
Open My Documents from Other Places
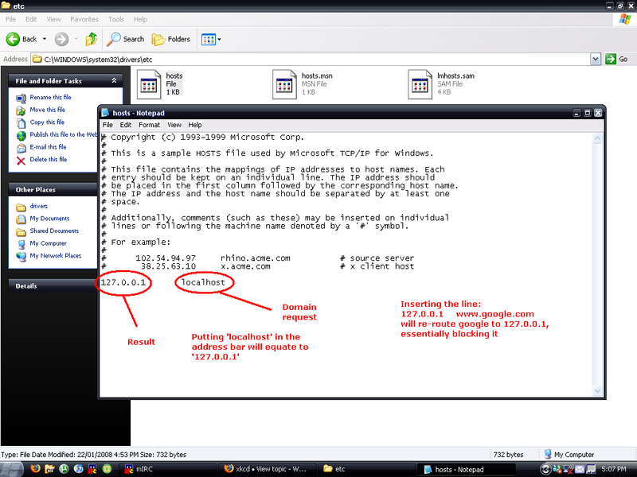pyautogui.click(x=49, y=218)
